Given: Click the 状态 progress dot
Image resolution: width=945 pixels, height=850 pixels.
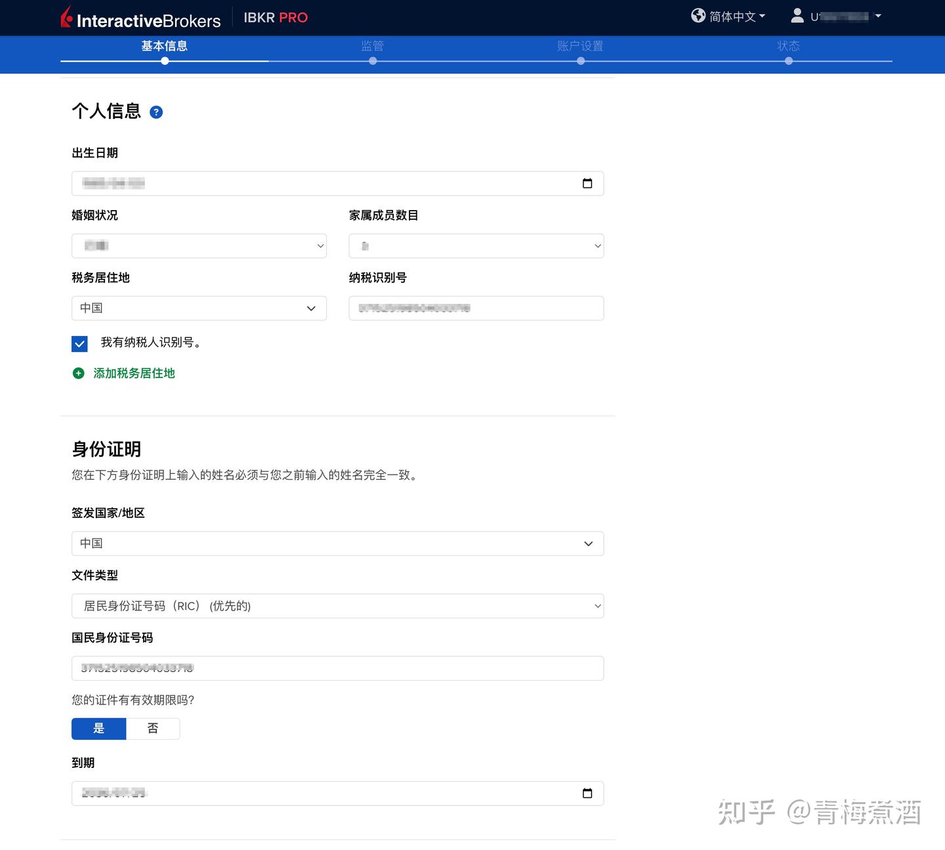Looking at the screenshot, I should [x=789, y=60].
